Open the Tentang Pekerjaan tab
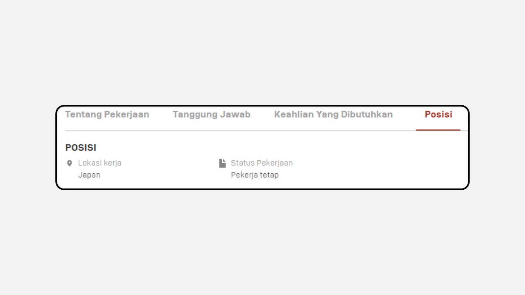Image resolution: width=525 pixels, height=295 pixels. [x=107, y=114]
